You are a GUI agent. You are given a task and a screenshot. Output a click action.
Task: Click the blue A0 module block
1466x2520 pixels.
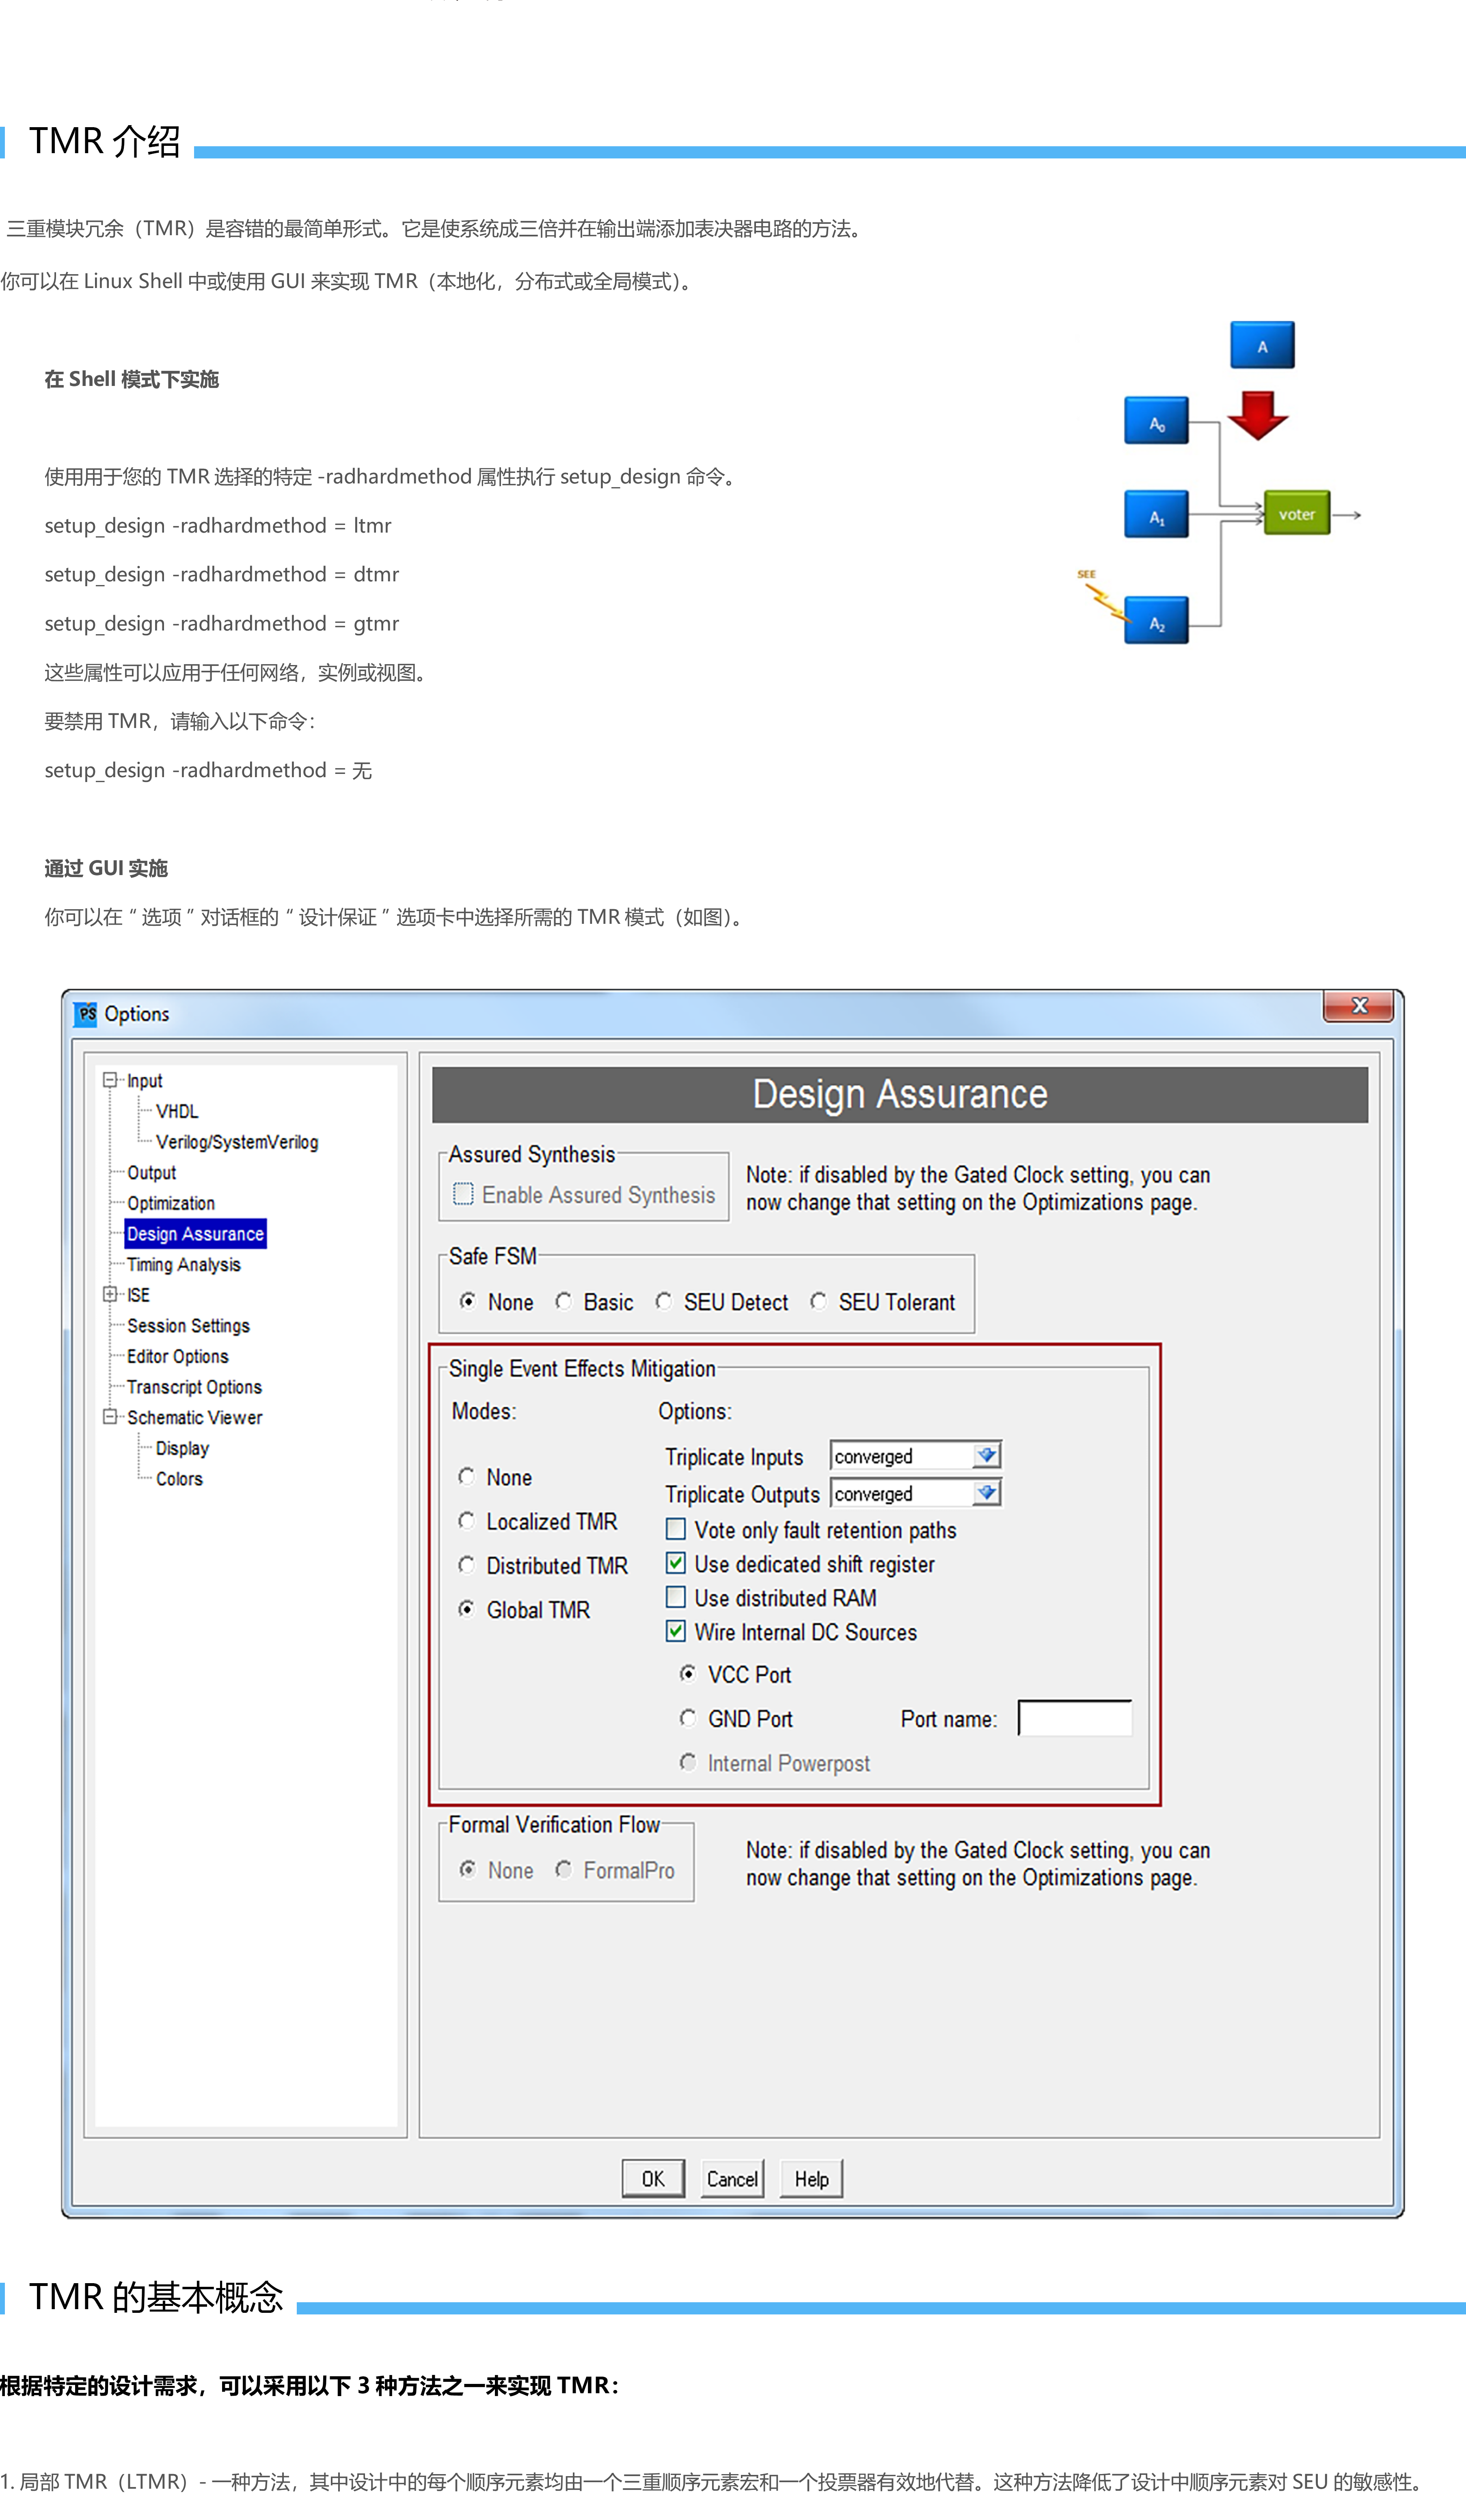[1156, 421]
